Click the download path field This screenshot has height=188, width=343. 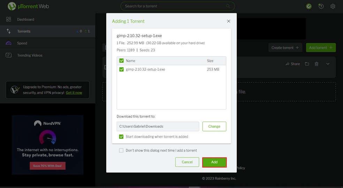(158, 126)
